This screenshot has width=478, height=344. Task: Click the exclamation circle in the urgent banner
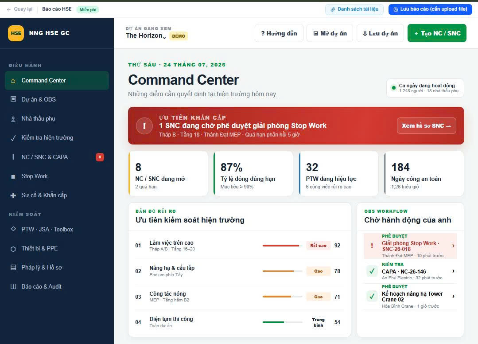(144, 125)
